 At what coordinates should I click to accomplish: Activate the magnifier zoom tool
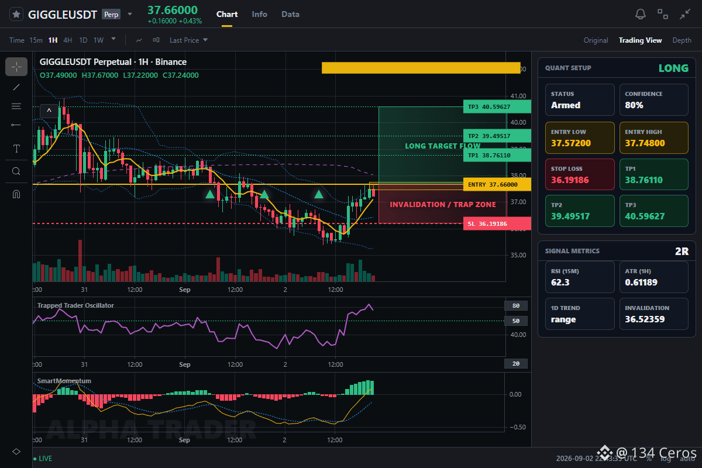16,171
